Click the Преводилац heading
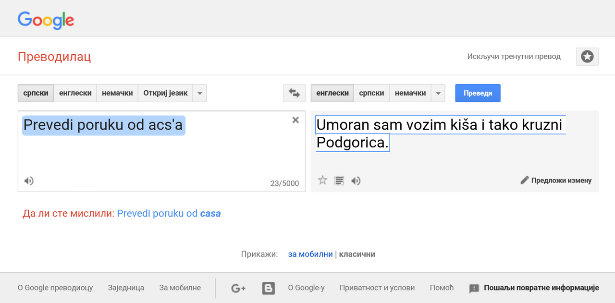This screenshot has height=303, width=615. tap(54, 57)
